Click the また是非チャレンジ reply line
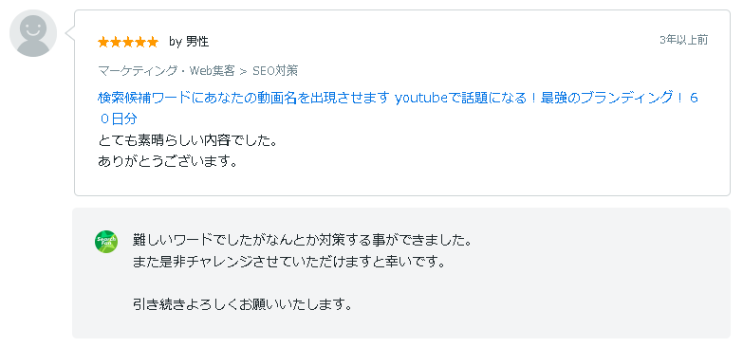 tap(289, 262)
